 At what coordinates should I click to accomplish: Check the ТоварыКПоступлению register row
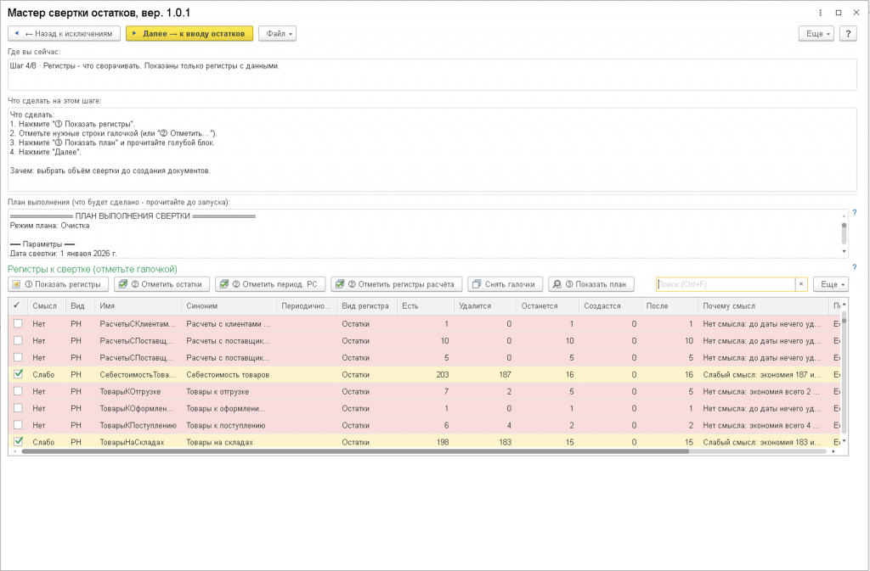point(19,425)
